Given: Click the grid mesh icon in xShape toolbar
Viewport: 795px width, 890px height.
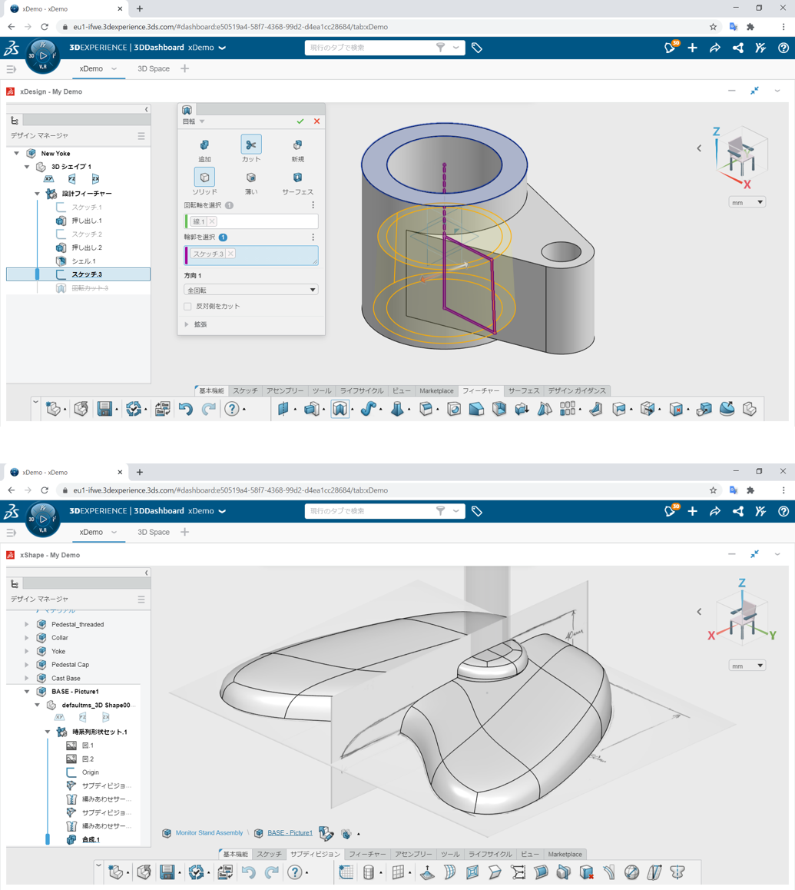Looking at the screenshot, I should point(399,872).
